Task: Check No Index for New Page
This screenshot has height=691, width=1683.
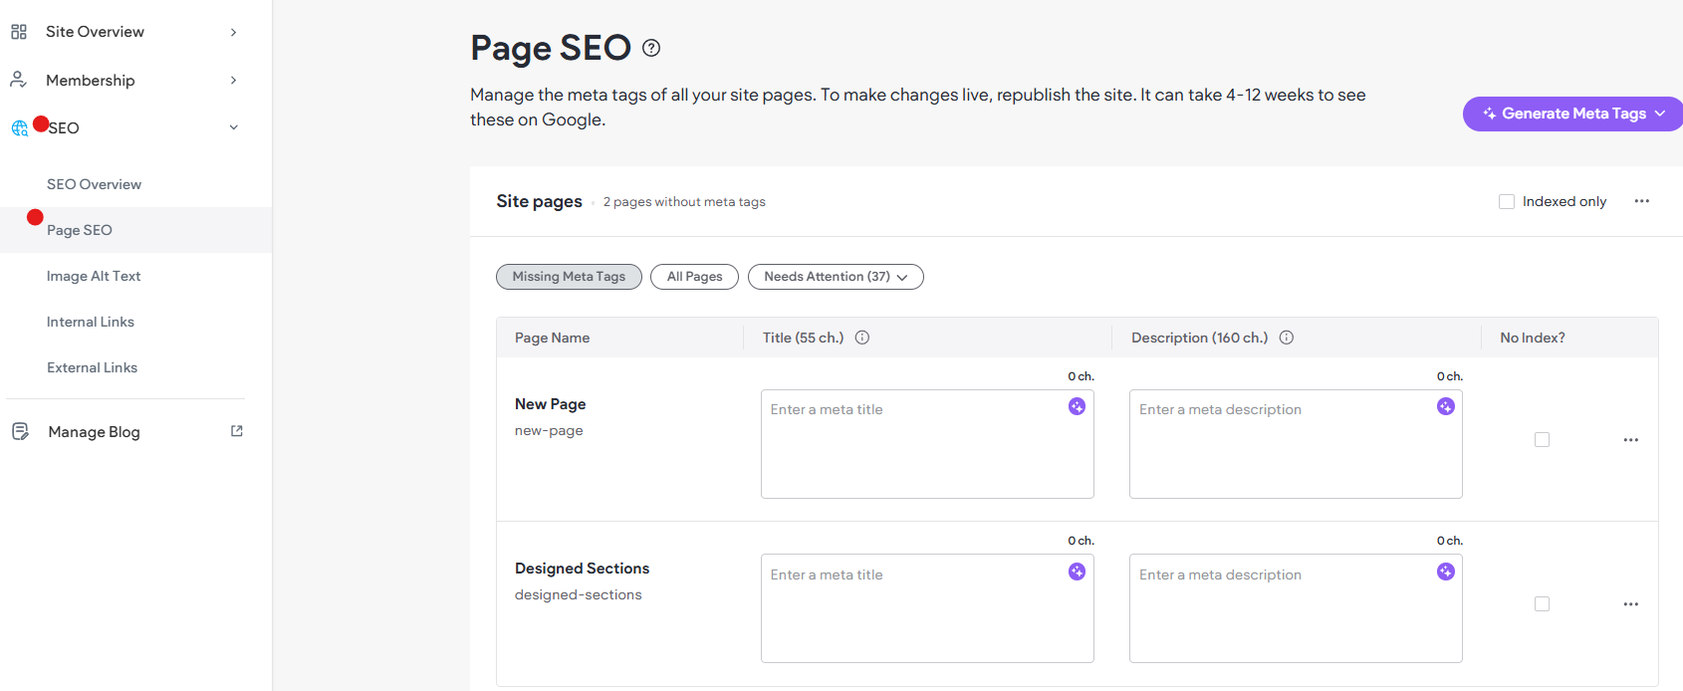Action: coord(1542,440)
